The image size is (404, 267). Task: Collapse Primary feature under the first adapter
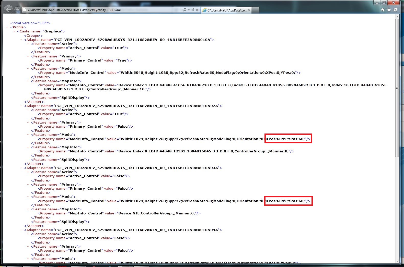coord(28,56)
